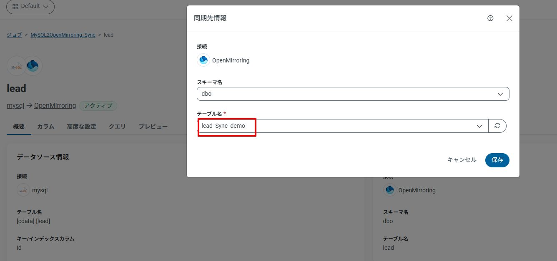Click the OpenMirroring destination icon beside MySQL logo
557x261 pixels.
pyautogui.click(x=32, y=65)
